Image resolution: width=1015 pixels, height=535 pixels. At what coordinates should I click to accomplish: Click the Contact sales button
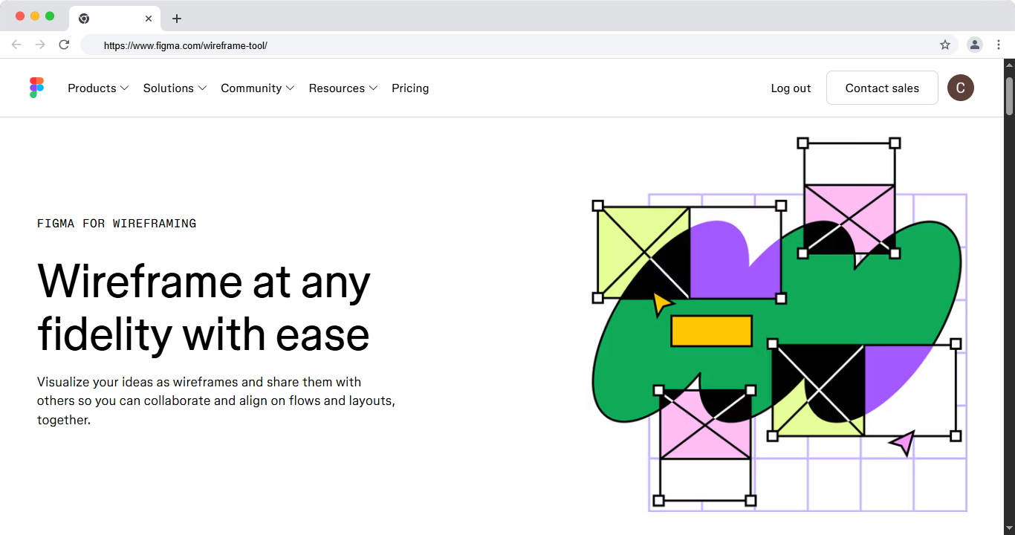[x=882, y=88]
